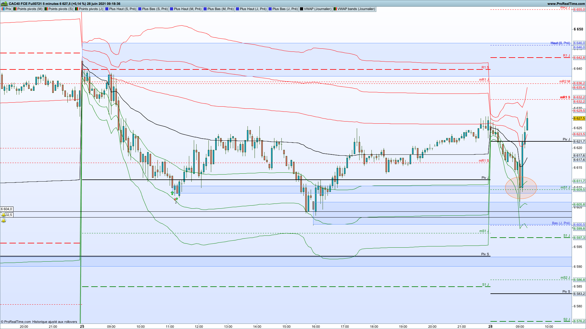The image size is (586, 329).
Task: Click the Plus Haut (J, Pré) blue swatch
Action: tap(238, 9)
